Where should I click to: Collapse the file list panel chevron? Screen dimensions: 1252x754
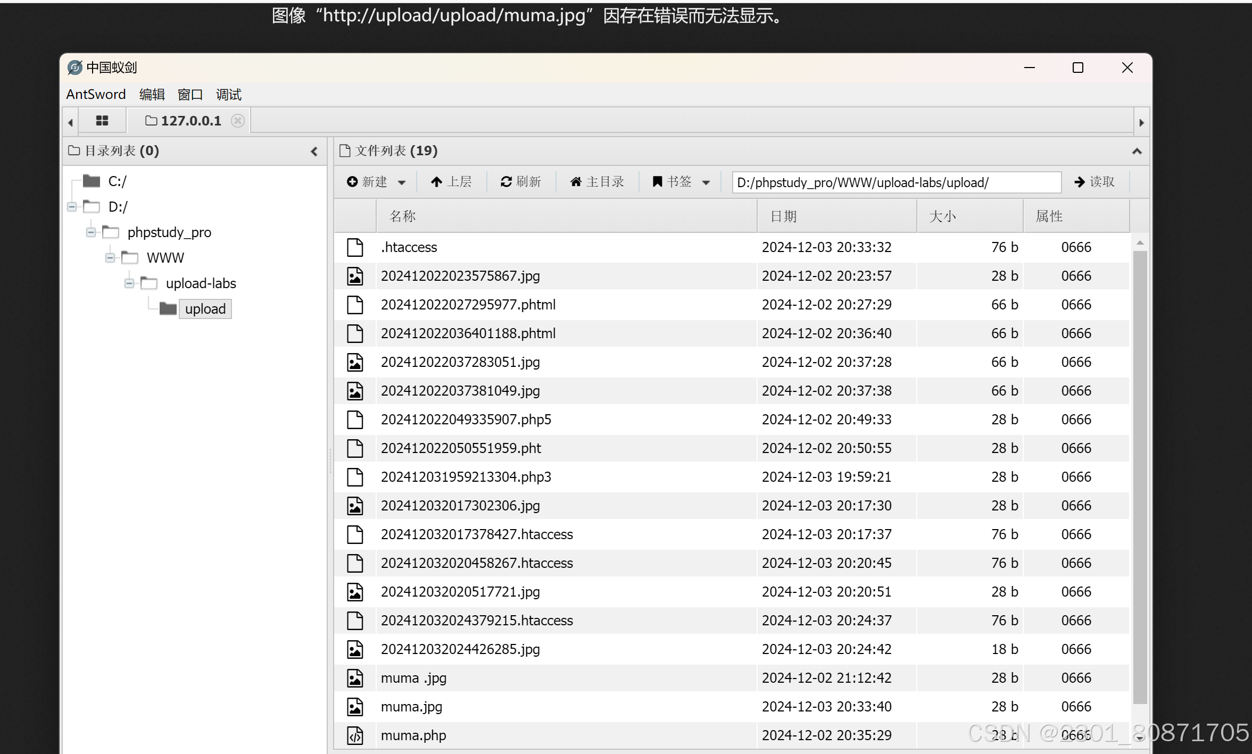pos(1137,152)
